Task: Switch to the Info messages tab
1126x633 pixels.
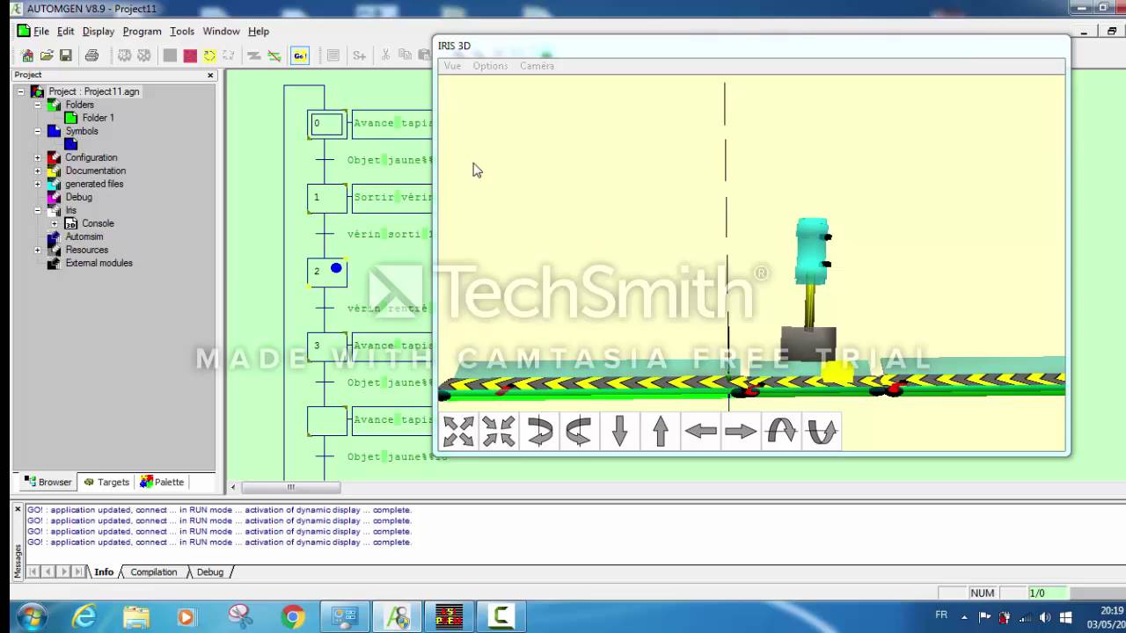Action: (104, 571)
